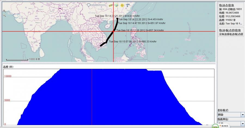Open the 距离单位 combo box arrow
Viewport: 245px width, 128px height.
click(243, 124)
